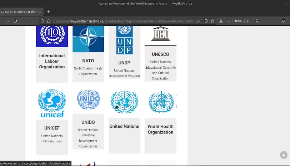Open the UNDP heading link

coord(124,63)
